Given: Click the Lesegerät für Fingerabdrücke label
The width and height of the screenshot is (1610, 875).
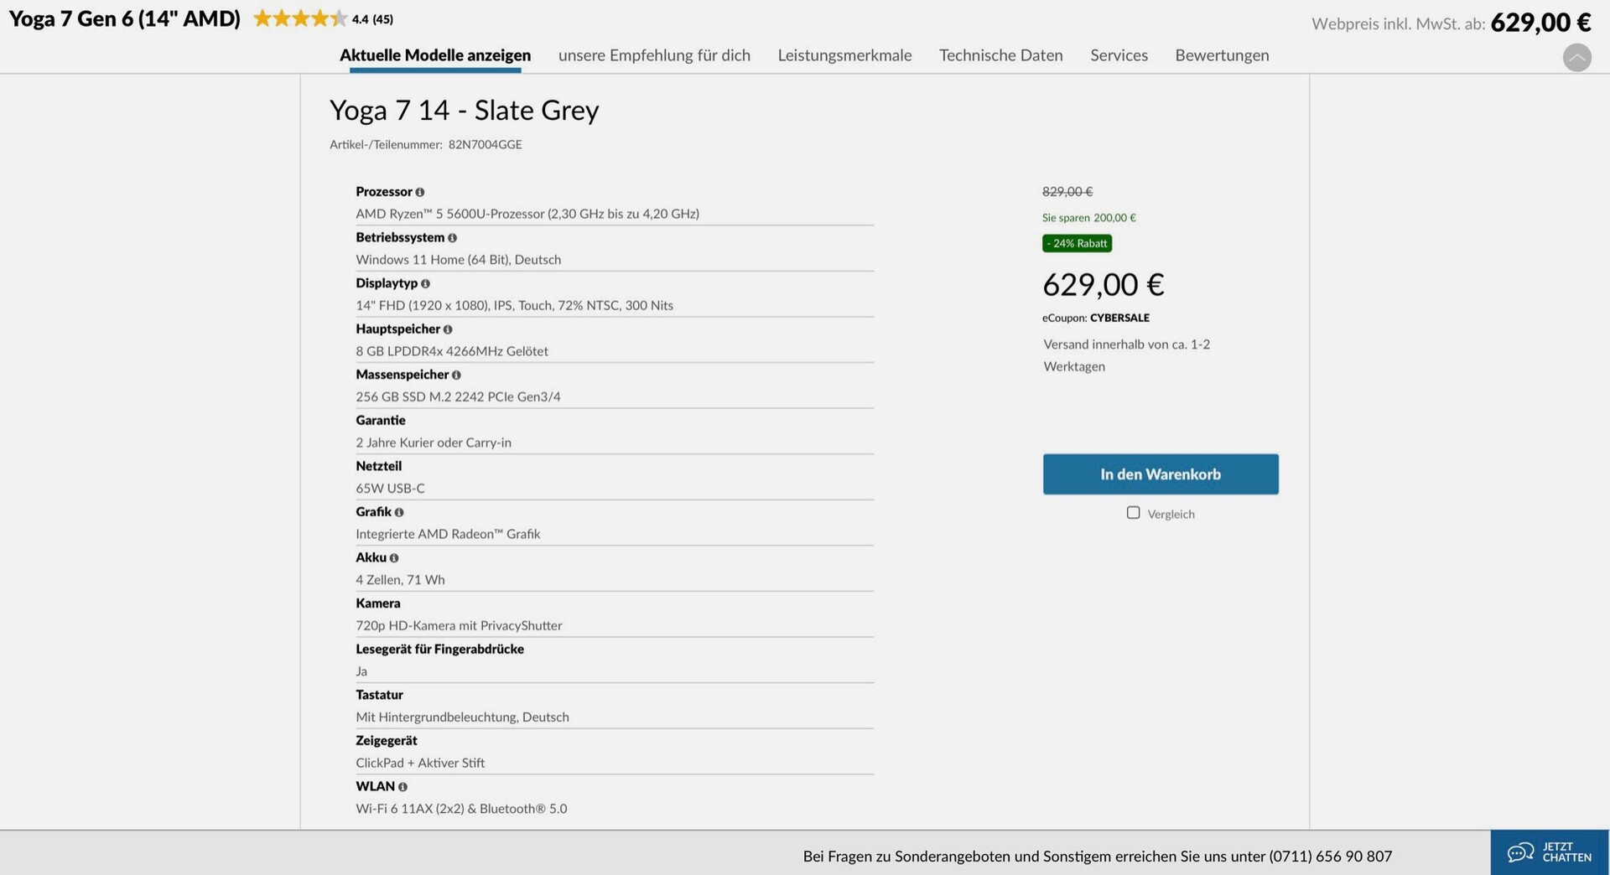Looking at the screenshot, I should 439,649.
